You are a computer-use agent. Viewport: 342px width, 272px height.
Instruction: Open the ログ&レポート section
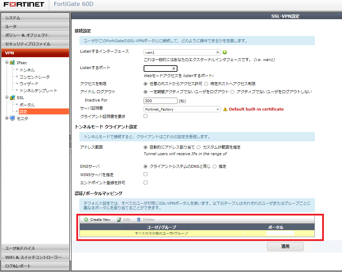[x=35, y=266]
